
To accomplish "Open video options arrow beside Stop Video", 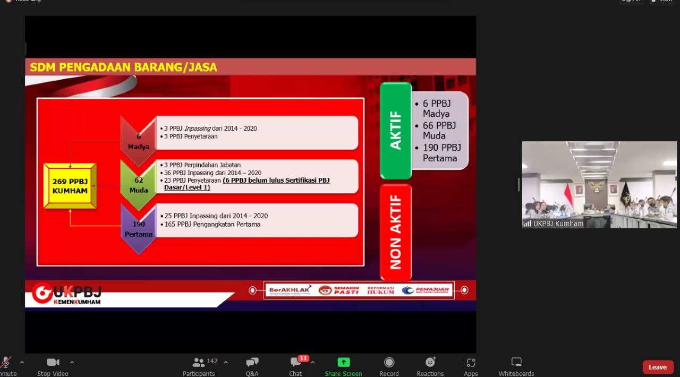I will point(72,362).
